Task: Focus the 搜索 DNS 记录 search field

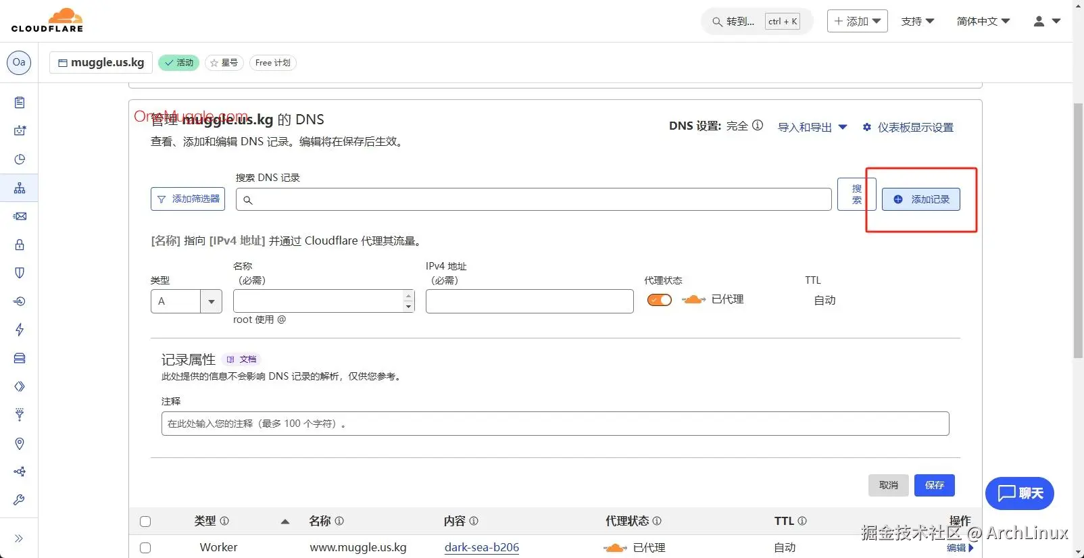Action: (534, 199)
